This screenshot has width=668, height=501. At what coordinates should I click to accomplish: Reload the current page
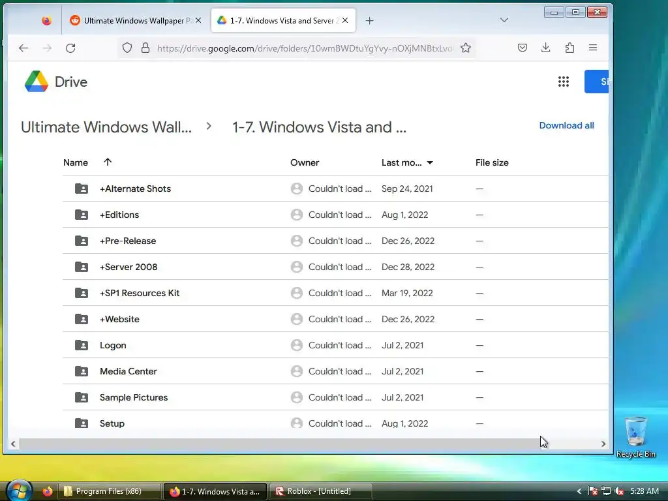(70, 48)
